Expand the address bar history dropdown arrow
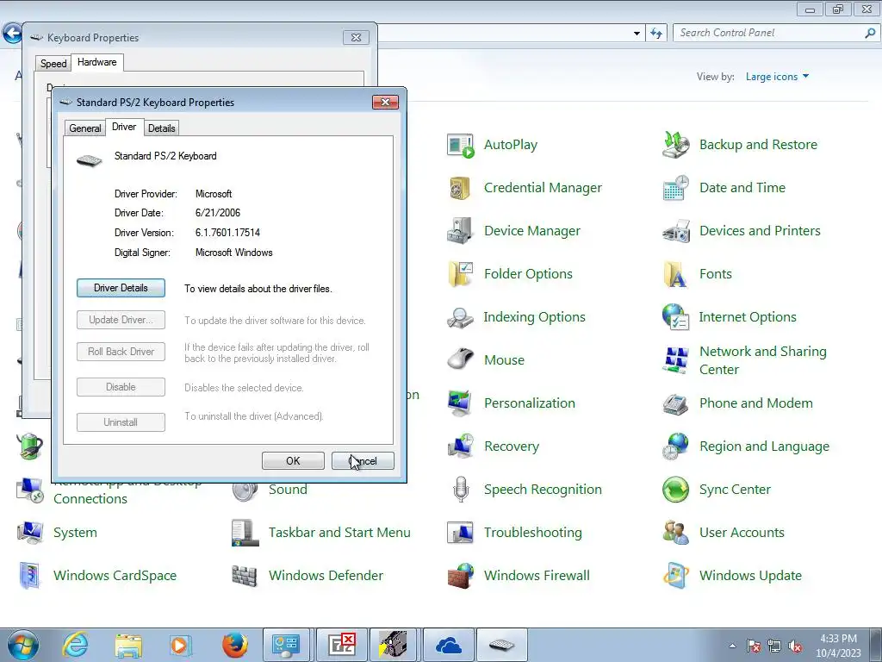 [x=637, y=34]
